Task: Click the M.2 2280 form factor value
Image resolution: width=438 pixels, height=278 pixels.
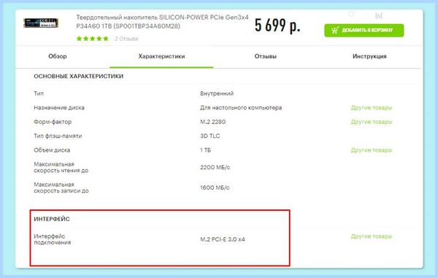Action: 213,122
